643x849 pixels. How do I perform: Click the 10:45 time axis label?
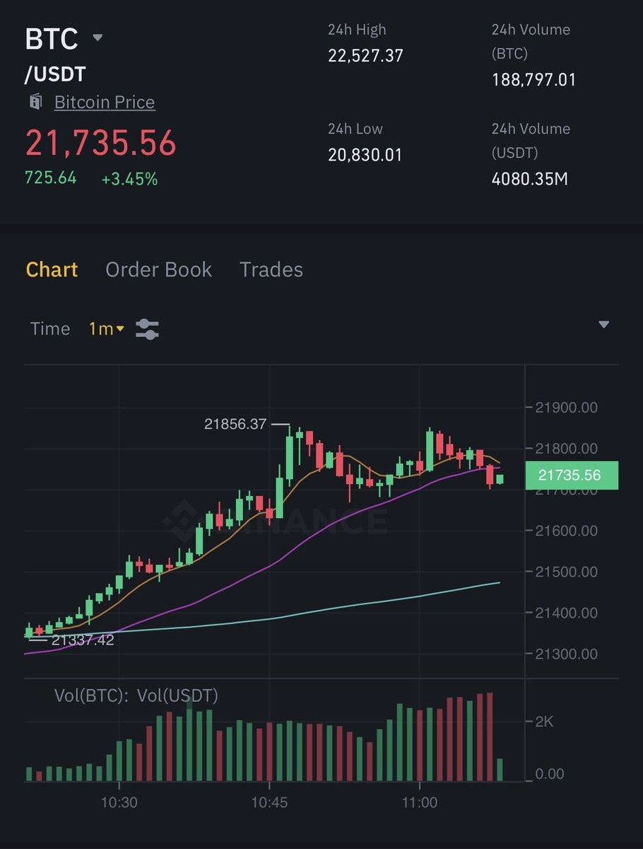tap(269, 803)
